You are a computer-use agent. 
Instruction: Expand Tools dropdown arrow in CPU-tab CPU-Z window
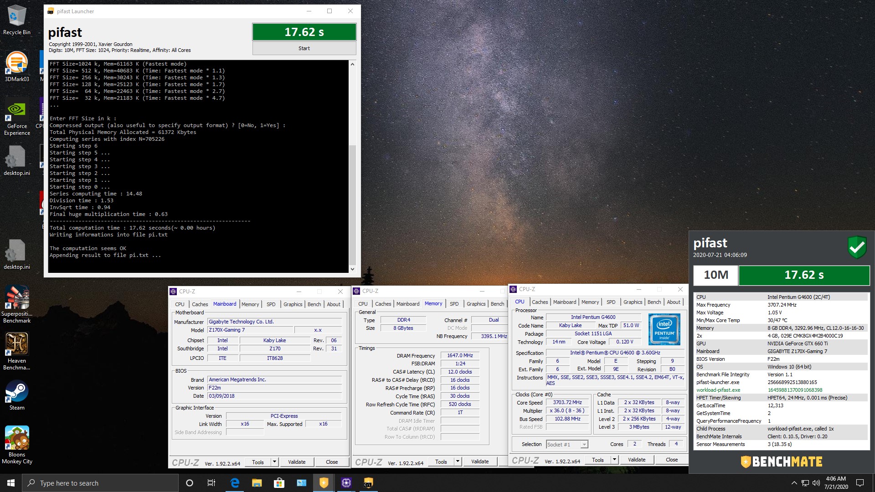pos(614,460)
